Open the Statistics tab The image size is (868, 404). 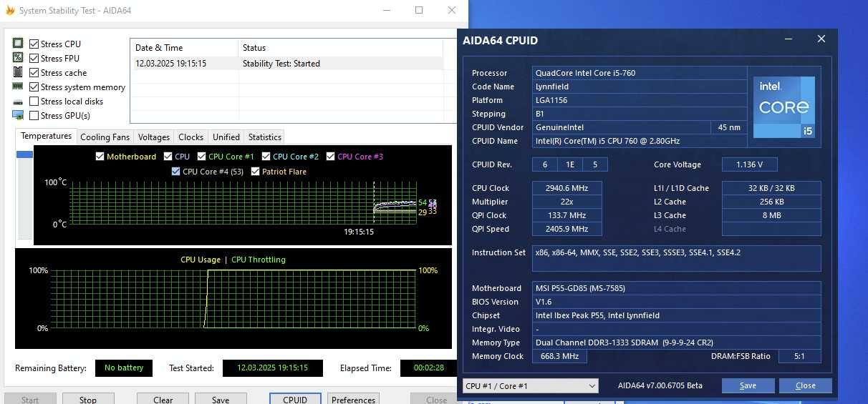click(x=265, y=137)
